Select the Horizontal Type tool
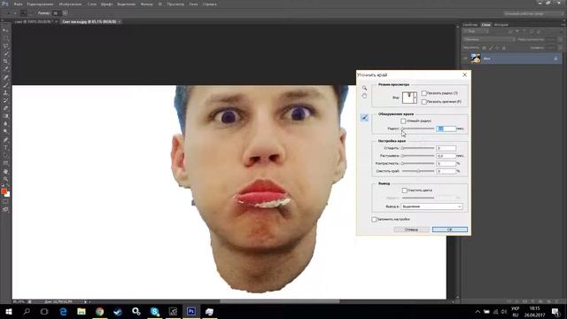The width and height of the screenshot is (567, 319). (x=5, y=148)
